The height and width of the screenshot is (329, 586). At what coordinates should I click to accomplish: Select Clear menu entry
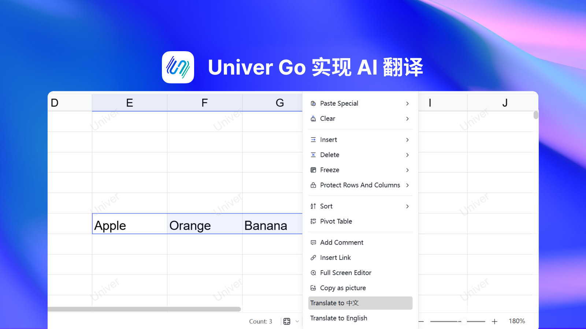pyautogui.click(x=360, y=118)
